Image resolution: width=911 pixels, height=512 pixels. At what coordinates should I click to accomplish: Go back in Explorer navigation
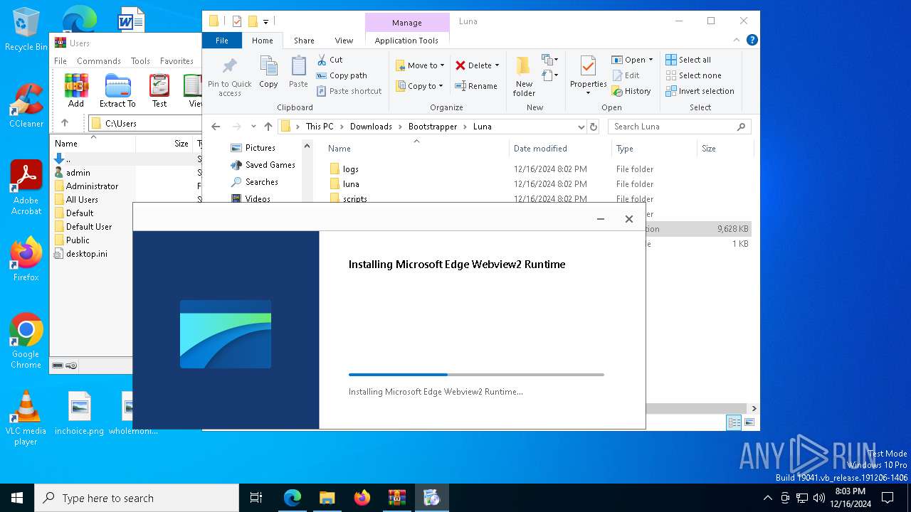[x=216, y=127]
